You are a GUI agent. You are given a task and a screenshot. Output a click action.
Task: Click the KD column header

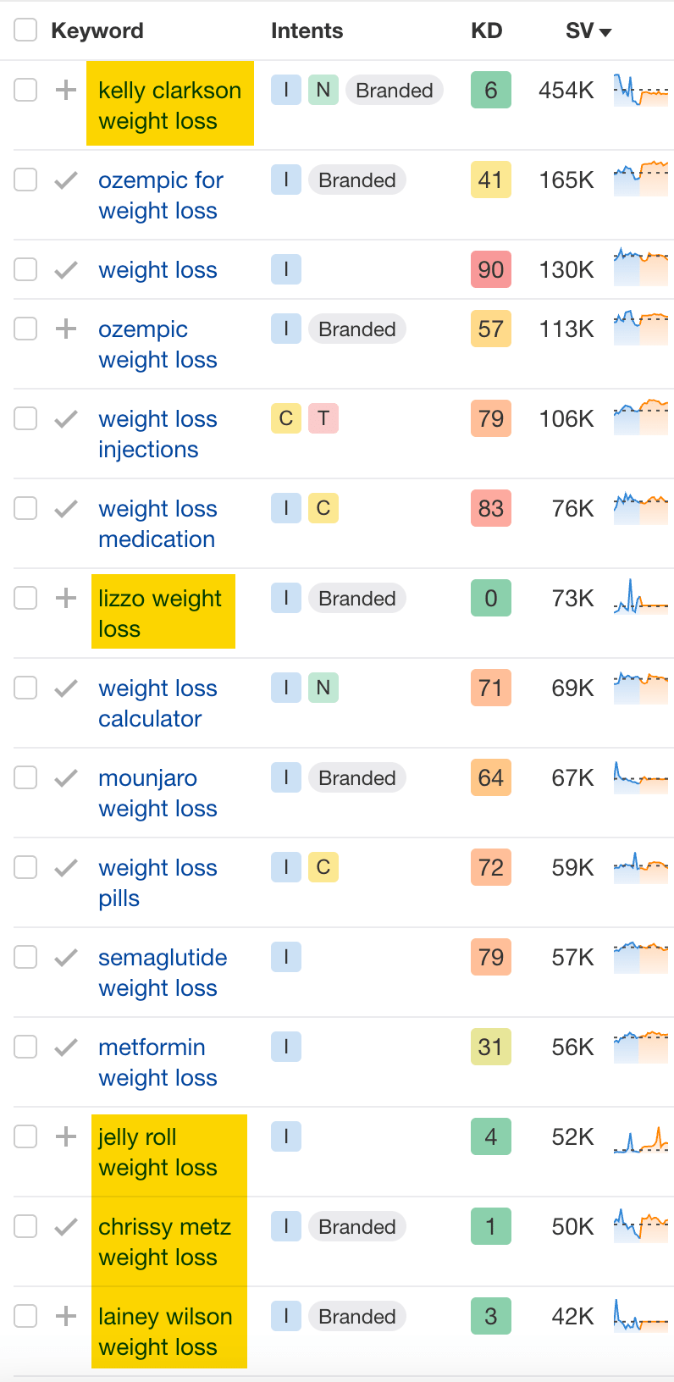pos(487,31)
